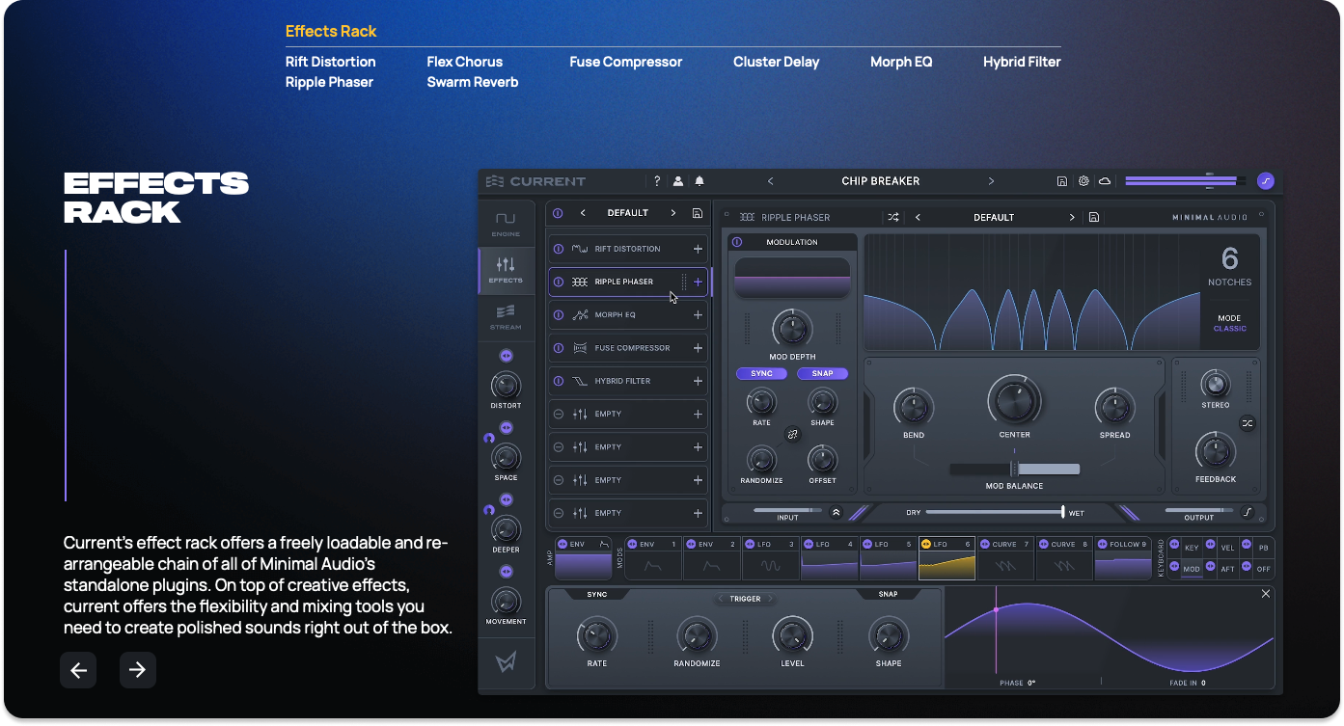The width and height of the screenshot is (1344, 726).
Task: Toggle the effects rack power button
Action: pyautogui.click(x=558, y=213)
